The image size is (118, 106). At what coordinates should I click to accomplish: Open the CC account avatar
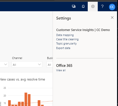[x=112, y=7]
